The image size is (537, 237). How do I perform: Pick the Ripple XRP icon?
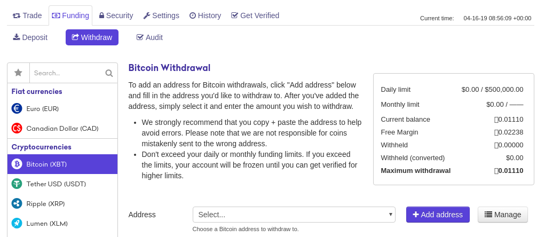coord(17,203)
